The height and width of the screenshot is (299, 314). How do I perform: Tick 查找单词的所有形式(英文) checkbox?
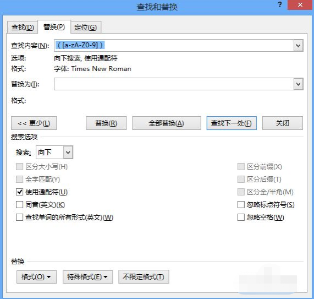pyautogui.click(x=19, y=217)
